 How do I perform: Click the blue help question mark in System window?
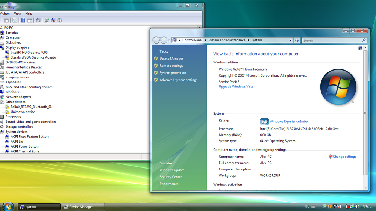pyautogui.click(x=360, y=48)
